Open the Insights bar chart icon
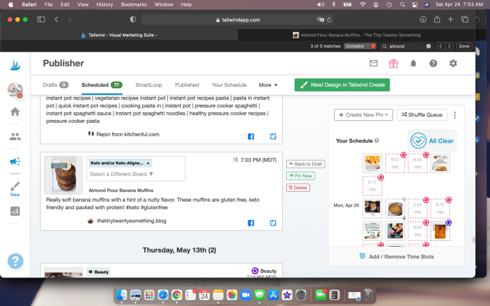 coord(15,211)
